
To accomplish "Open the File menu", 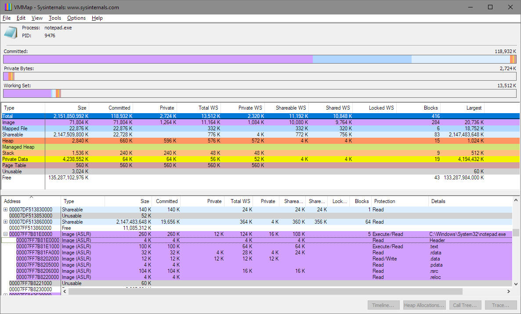I will coord(7,18).
